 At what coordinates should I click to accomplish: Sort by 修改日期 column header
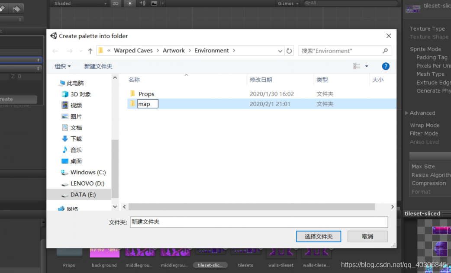click(261, 80)
